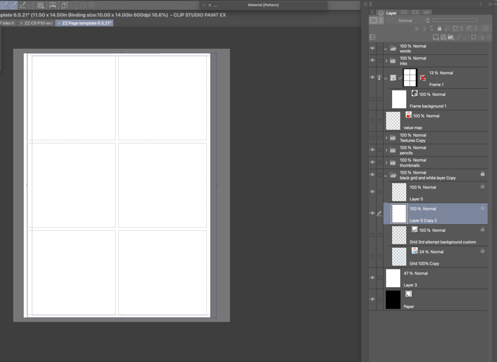The width and height of the screenshot is (497, 362).
Task: Click the frame ruler icon on Frame 1 layer
Action: coord(393,78)
